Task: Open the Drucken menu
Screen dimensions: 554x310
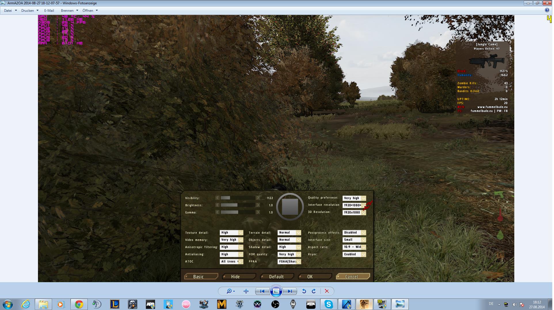Action: (30, 10)
